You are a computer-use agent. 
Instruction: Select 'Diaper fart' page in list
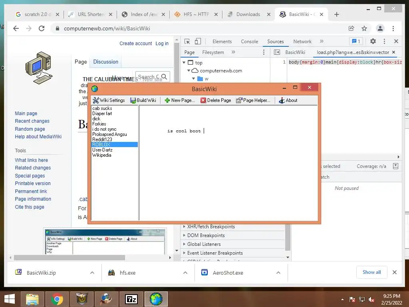[102, 114]
